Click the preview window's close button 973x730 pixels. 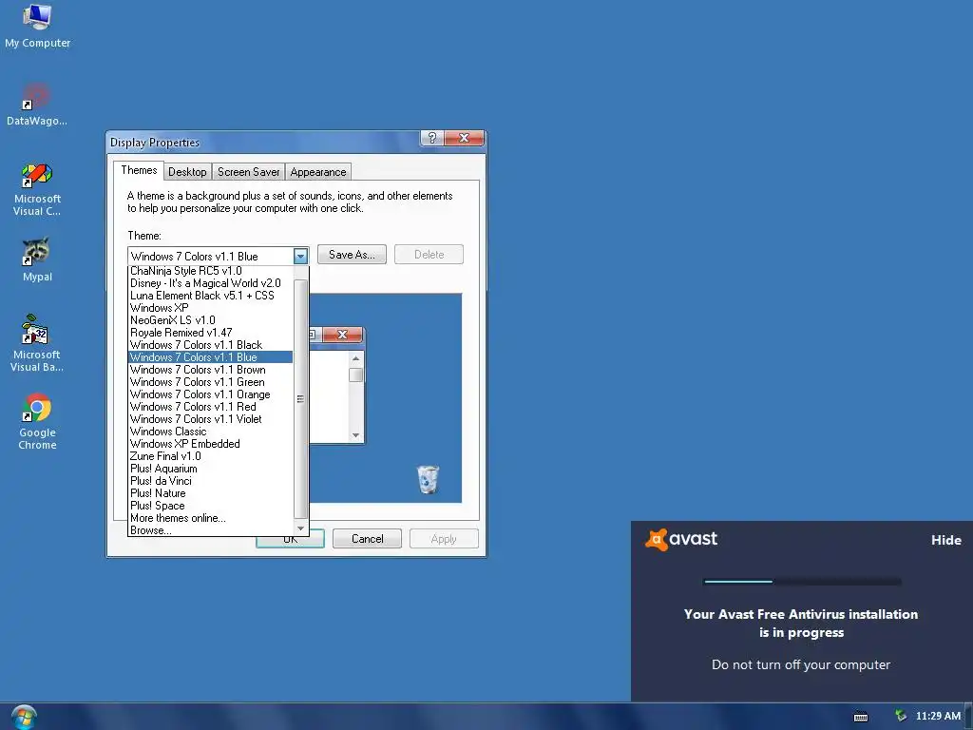point(342,335)
